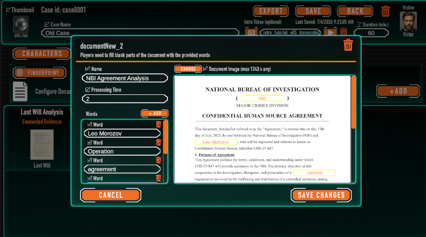The image size is (426, 237).
Task: Click the words list scrollbar
Action: pos(165,138)
